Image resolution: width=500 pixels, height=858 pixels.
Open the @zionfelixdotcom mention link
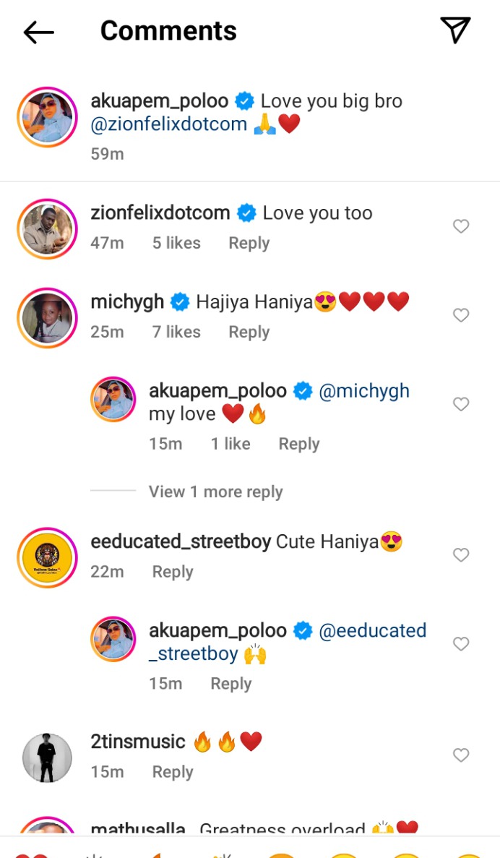coord(169,124)
